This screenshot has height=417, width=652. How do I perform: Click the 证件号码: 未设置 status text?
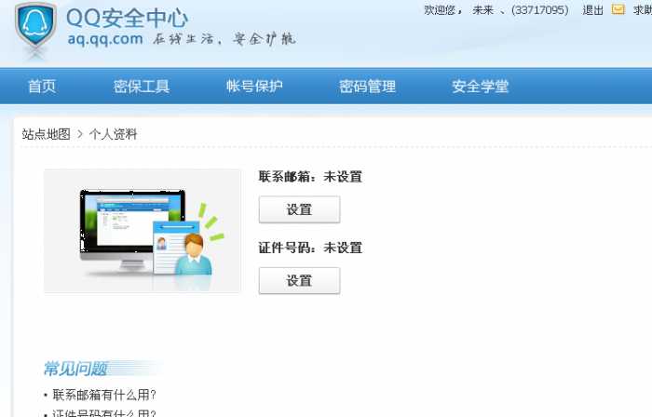pos(310,248)
